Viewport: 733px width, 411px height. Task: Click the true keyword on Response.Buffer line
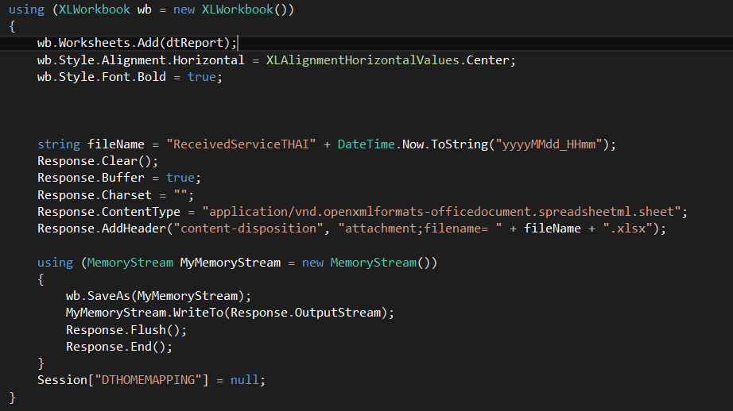(x=180, y=178)
